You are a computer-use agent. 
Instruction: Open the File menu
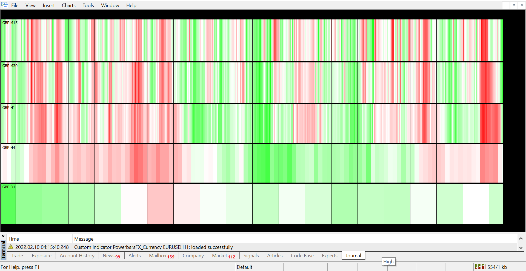[x=15, y=5]
